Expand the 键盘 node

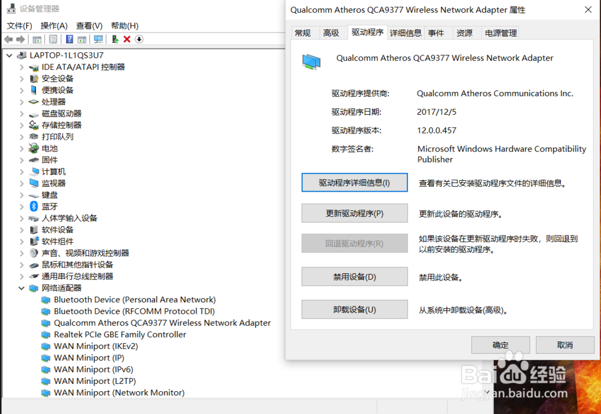[x=22, y=195]
